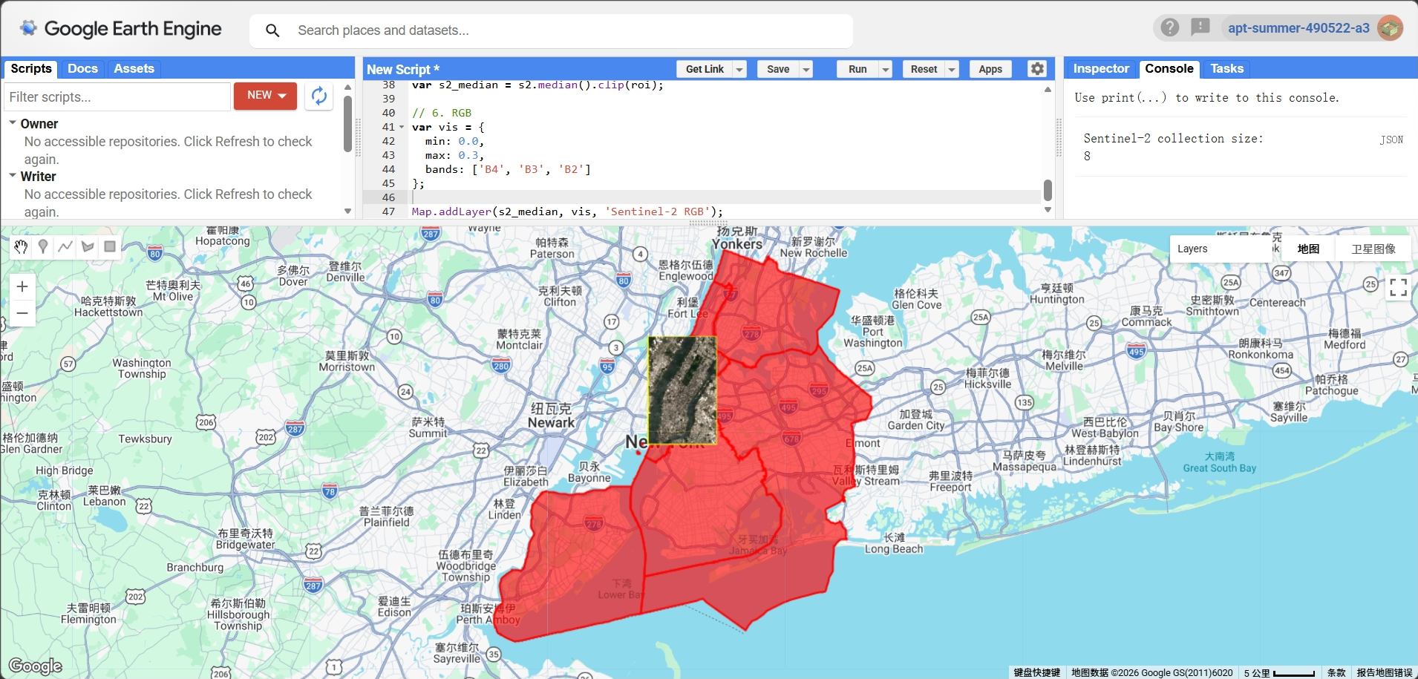This screenshot has height=679, width=1418.
Task: Select the draw line tool
Action: click(65, 247)
